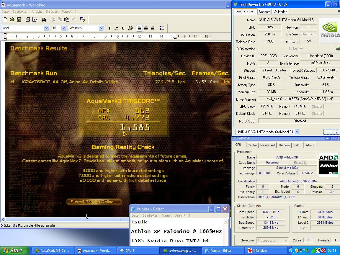Click the Find binoculars icon in WordPad

coord(44,19)
